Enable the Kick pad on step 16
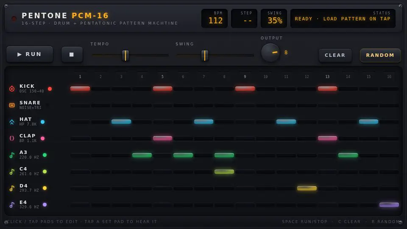The width and height of the screenshot is (407, 229). (389, 89)
